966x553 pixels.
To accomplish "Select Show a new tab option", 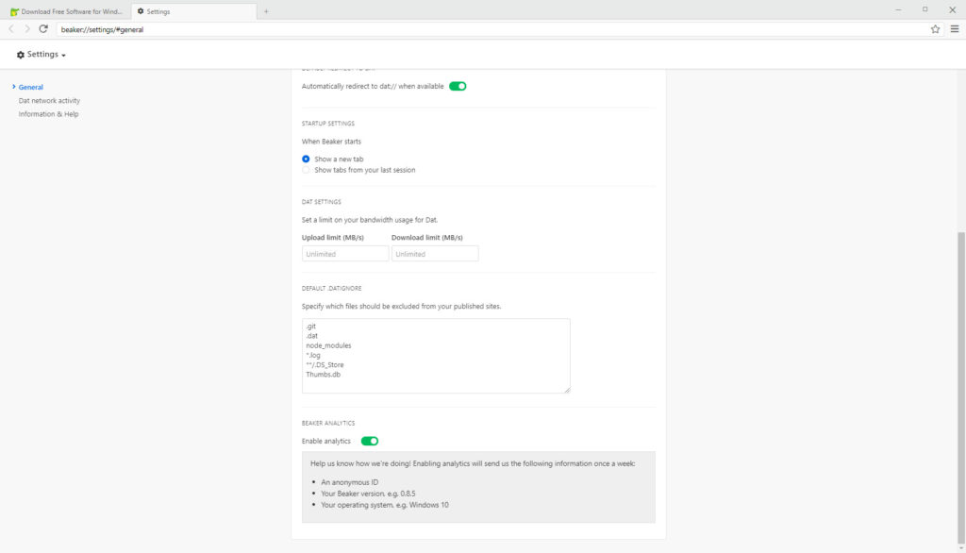I will (306, 159).
